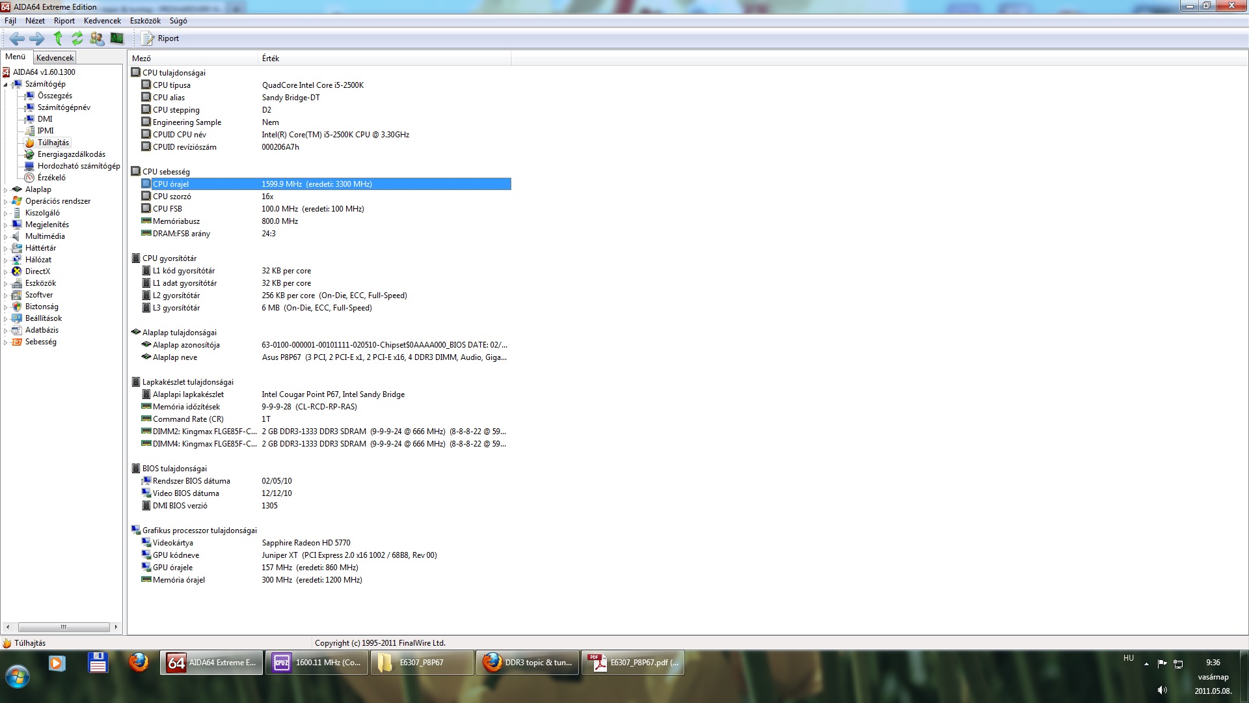This screenshot has height=703, width=1249.
Task: Click the Mező column header
Action: coord(193,59)
